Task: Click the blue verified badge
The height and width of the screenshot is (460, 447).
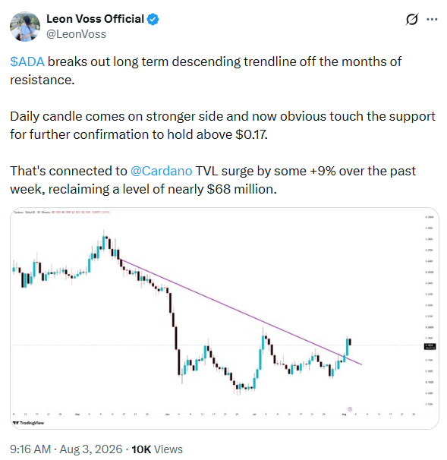Action: pyautogui.click(x=153, y=20)
